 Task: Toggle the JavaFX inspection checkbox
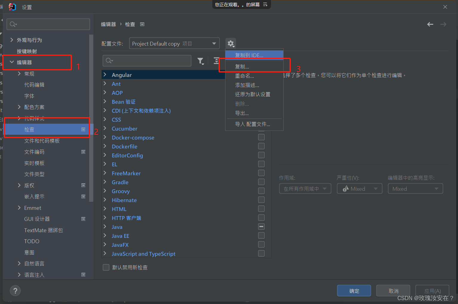[x=261, y=244]
